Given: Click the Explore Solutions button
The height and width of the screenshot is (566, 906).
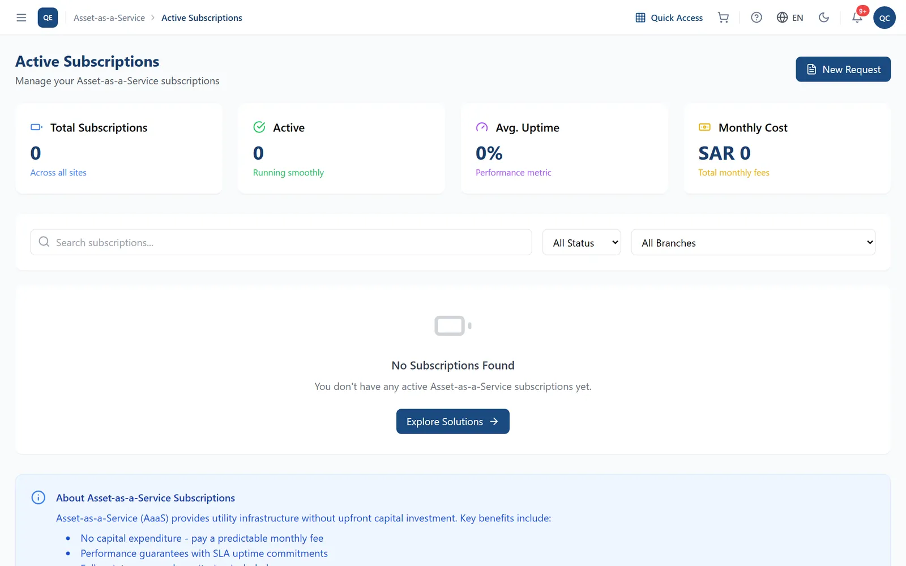Looking at the screenshot, I should 453,422.
